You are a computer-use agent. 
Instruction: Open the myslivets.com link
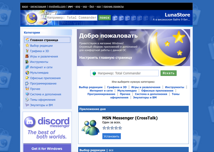[57, 6]
